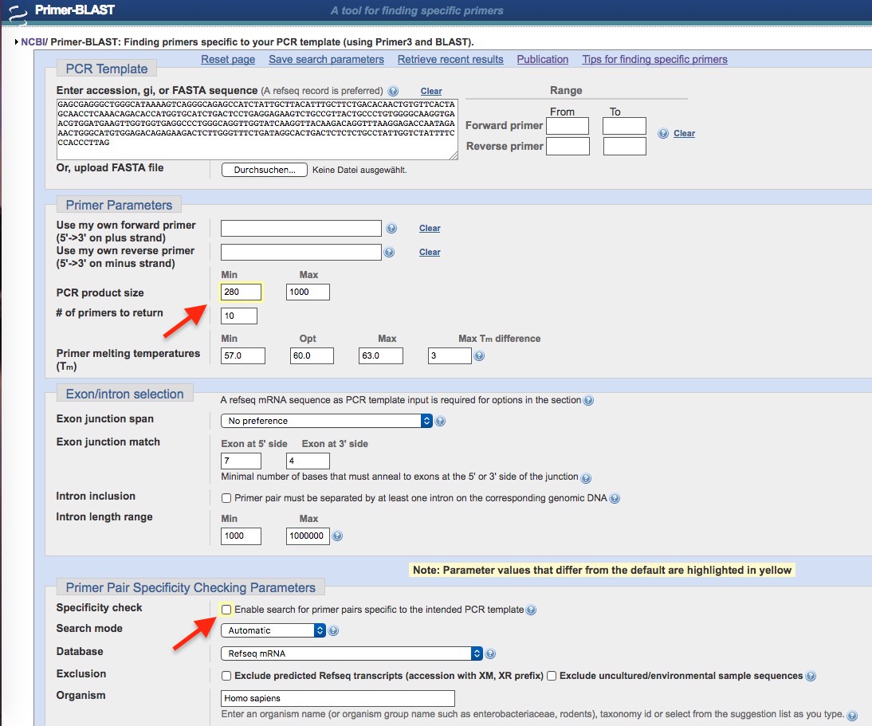The width and height of the screenshot is (872, 726).
Task: Toggle intron separation requirement checkbox
Action: coord(226,498)
